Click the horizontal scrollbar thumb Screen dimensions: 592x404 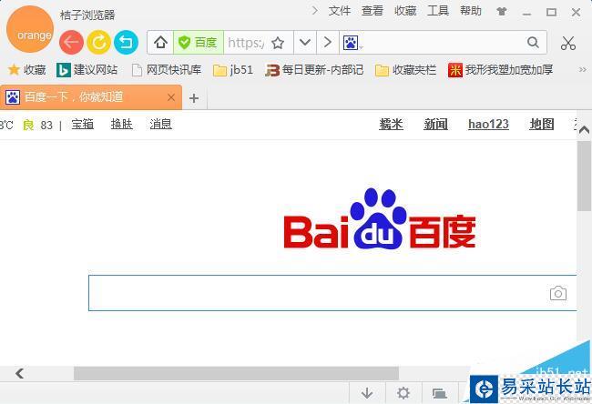pos(236,373)
